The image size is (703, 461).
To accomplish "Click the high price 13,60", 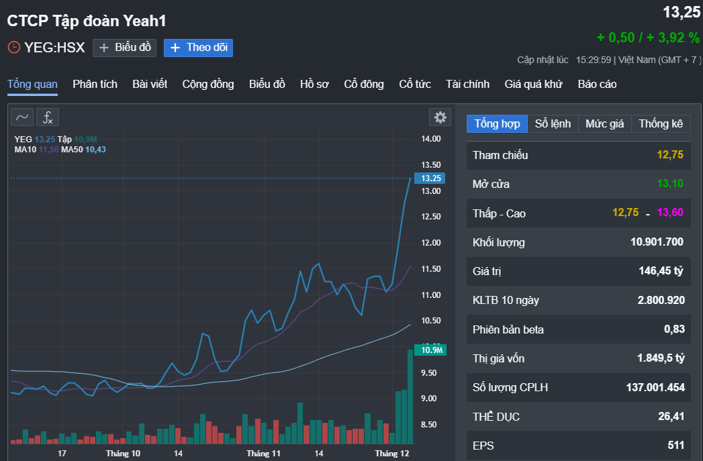I will [670, 212].
